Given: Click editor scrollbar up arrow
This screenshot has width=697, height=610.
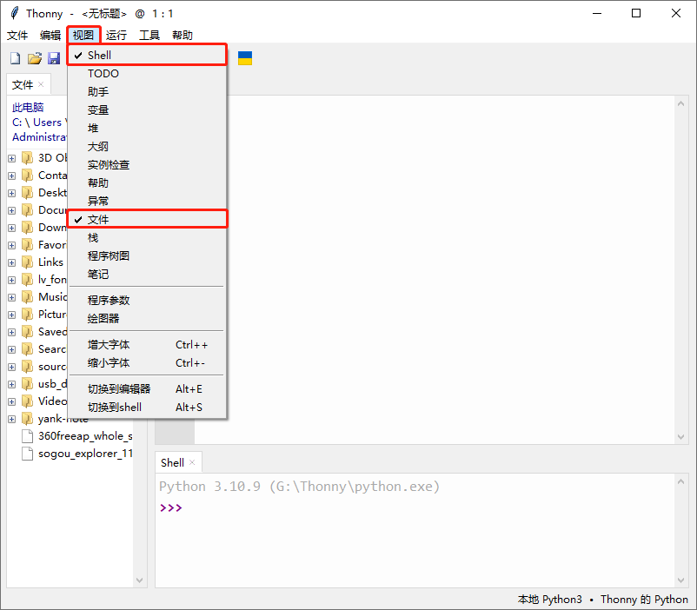Looking at the screenshot, I should (680, 103).
